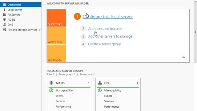Click Create a server group link

[105, 44]
